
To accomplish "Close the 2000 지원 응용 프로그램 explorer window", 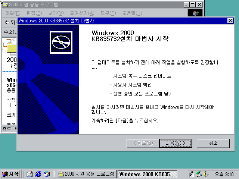I will click(199, 5).
